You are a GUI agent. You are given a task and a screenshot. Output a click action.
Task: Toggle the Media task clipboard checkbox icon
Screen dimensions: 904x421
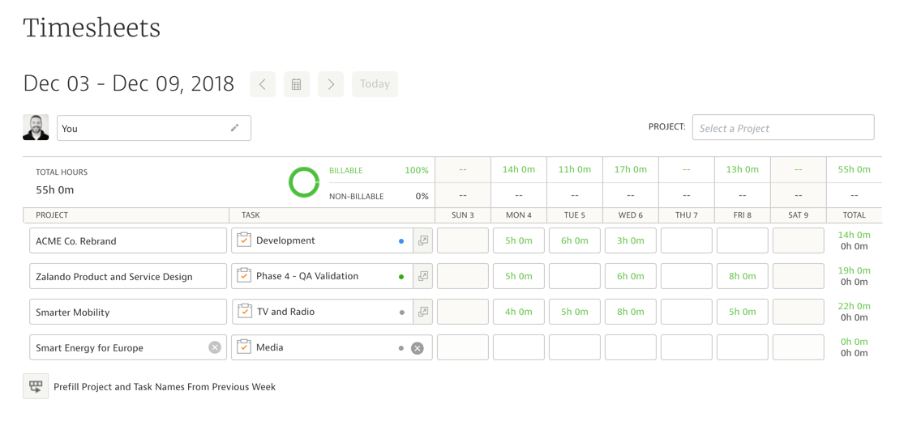coord(244,347)
